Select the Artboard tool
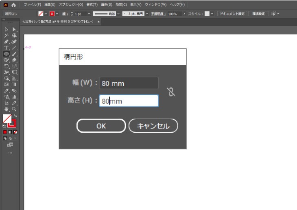Screen dimensions: 297x210 click(x=6, y=103)
